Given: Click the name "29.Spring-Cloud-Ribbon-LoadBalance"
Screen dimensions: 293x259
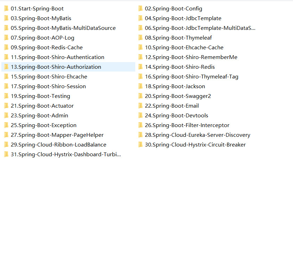Looking at the screenshot, I should 58,145.
